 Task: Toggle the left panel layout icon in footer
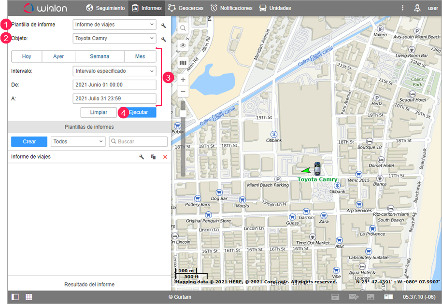coord(15,297)
